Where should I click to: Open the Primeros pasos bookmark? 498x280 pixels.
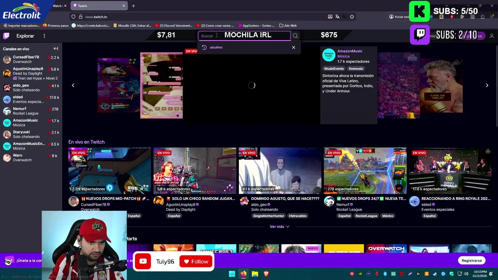tap(56, 26)
